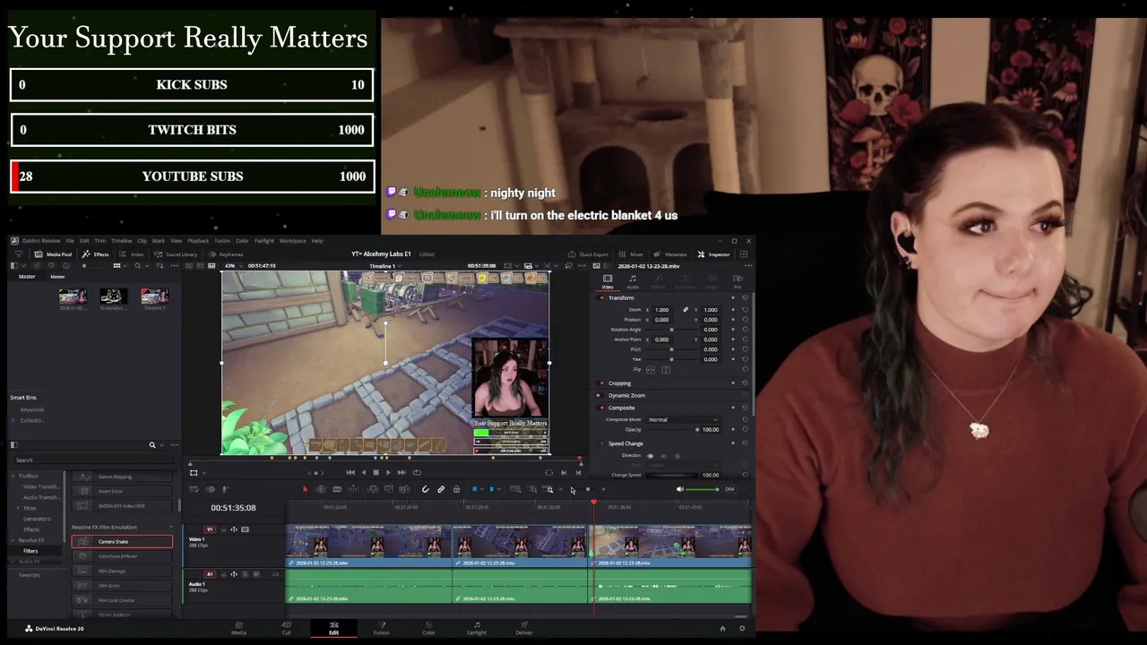Open the Media Pool panel
Screen dimensions: 1147x645
coord(53,254)
